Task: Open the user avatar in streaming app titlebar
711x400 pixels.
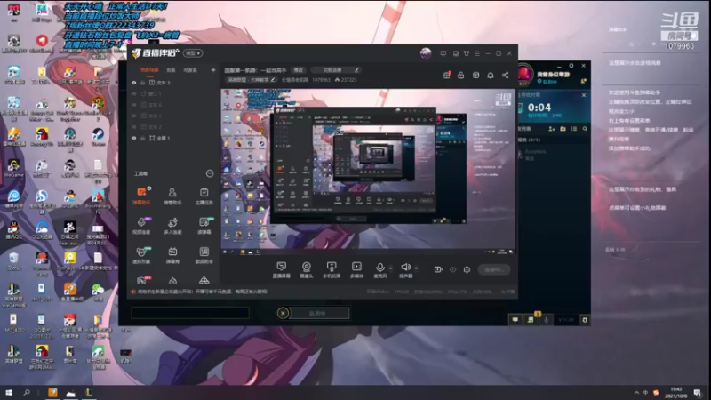Action: (426, 53)
